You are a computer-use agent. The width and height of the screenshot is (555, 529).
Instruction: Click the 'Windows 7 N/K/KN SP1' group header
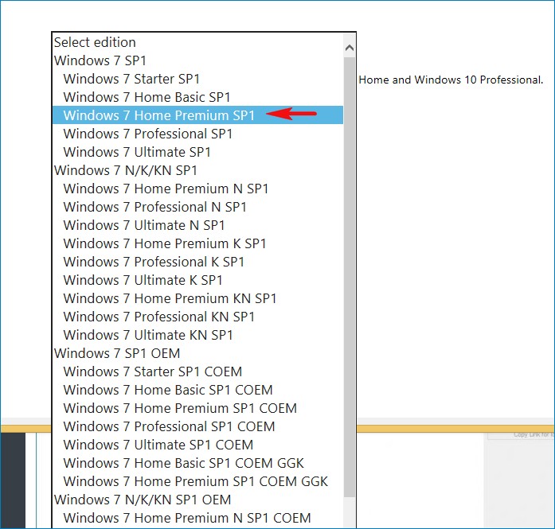197,170
